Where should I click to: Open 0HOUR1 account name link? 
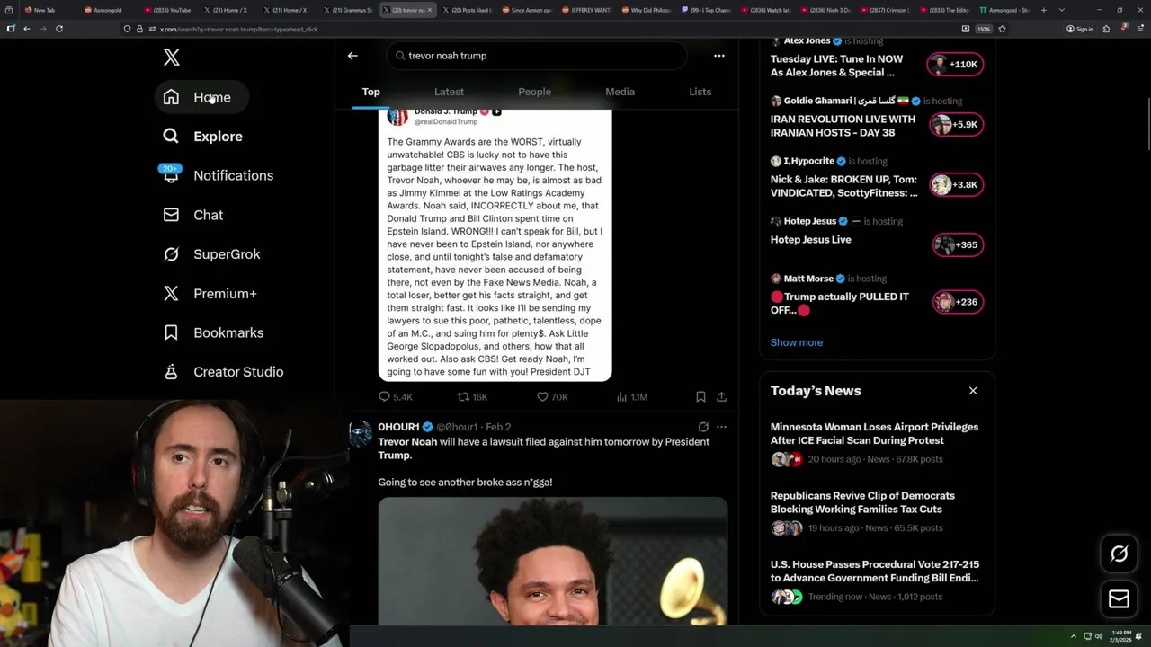398,427
